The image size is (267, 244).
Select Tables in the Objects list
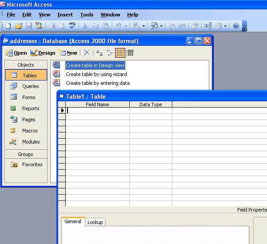pos(26,75)
